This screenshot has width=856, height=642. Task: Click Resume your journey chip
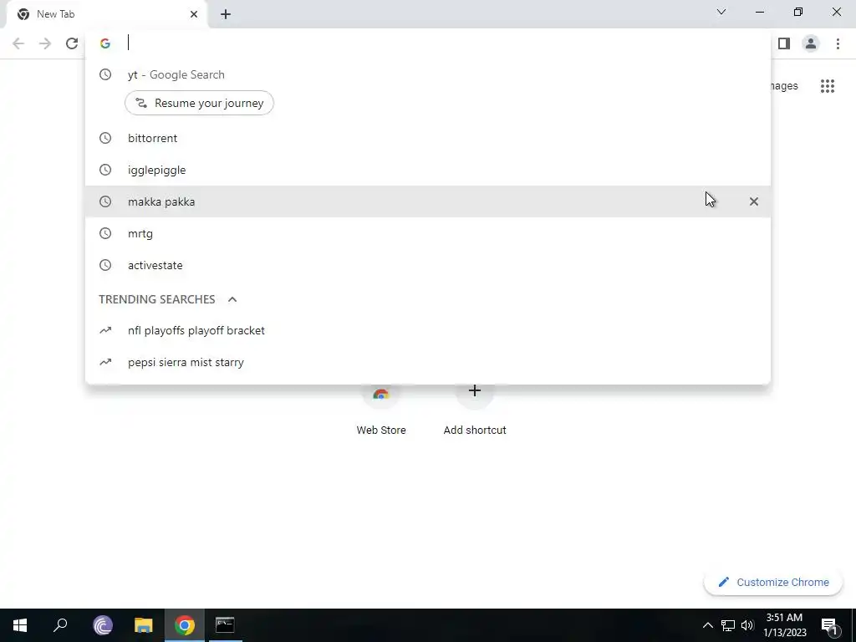coord(199,103)
